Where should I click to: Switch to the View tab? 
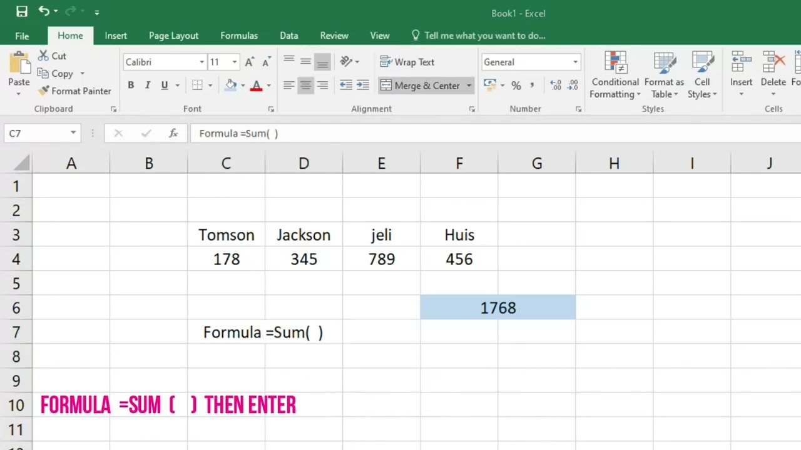(x=380, y=36)
